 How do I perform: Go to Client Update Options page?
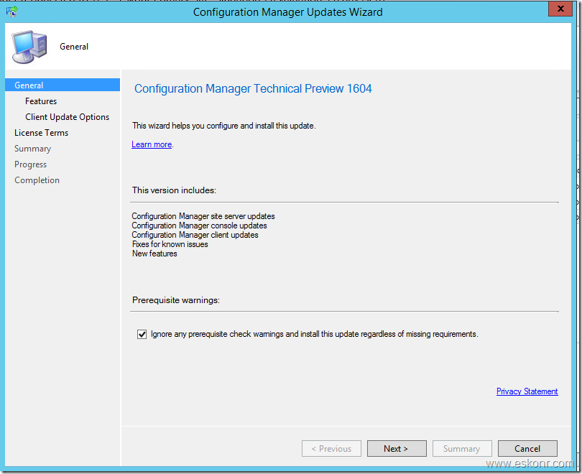[x=67, y=117]
